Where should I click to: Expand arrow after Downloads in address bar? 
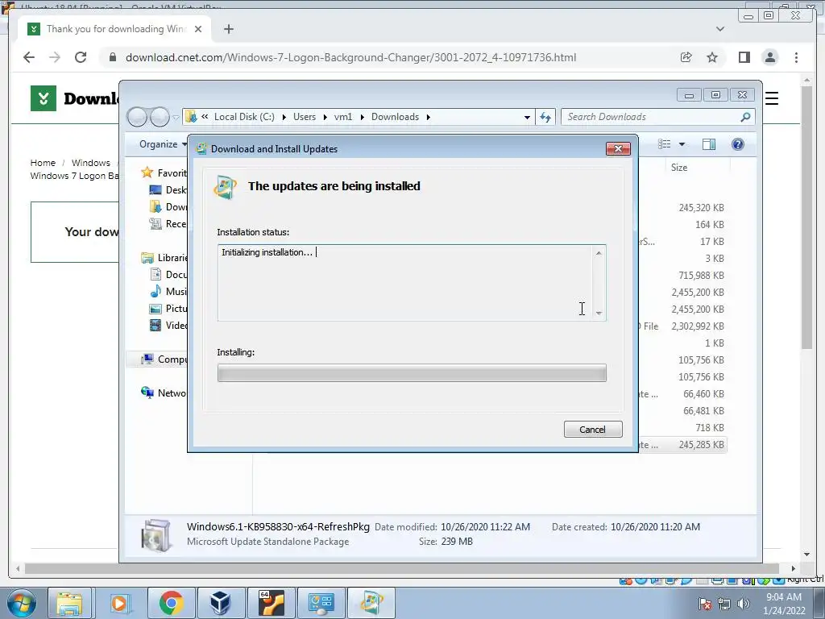pos(429,117)
